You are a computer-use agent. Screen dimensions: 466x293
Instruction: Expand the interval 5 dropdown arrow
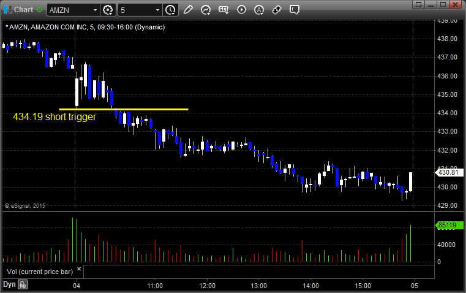157,10
